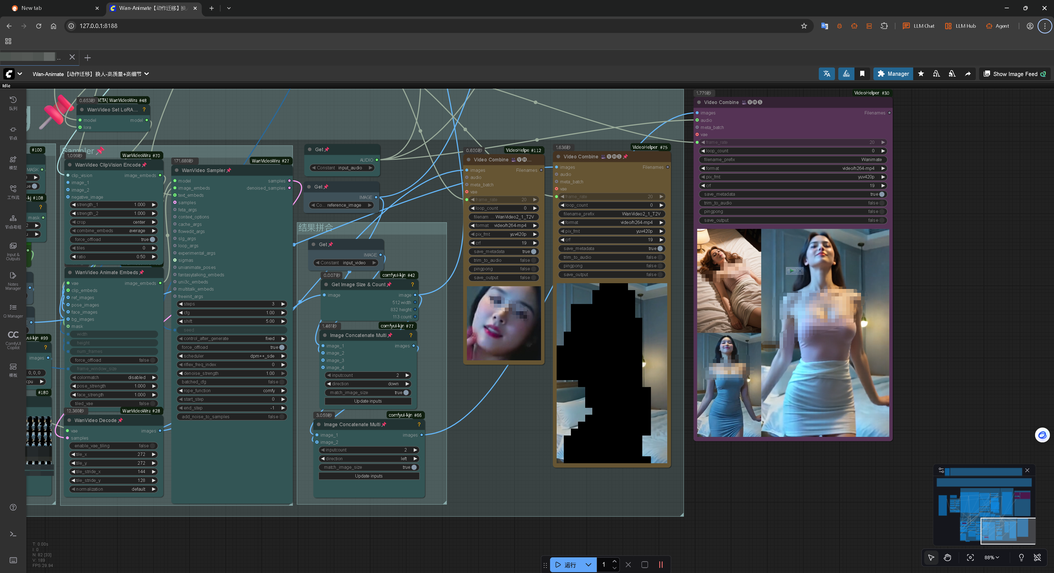Toggle terminal console icon in sidebar
This screenshot has width=1054, height=573.
click(x=13, y=534)
